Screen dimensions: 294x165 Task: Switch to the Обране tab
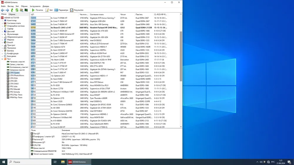click(12, 14)
